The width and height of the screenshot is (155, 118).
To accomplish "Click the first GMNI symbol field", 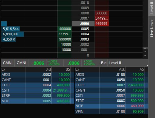I will tap(8, 63).
